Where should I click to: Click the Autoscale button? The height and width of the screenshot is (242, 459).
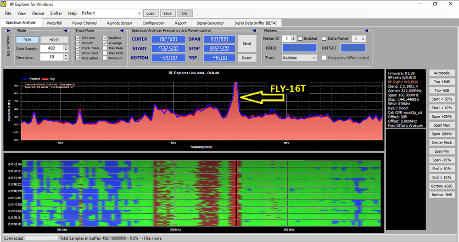[x=442, y=73]
